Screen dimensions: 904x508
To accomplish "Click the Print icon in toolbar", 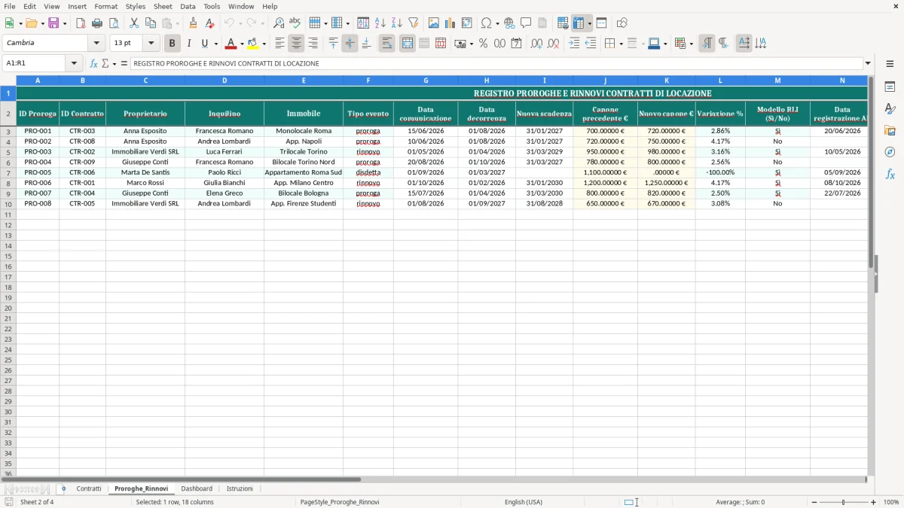I will [97, 23].
